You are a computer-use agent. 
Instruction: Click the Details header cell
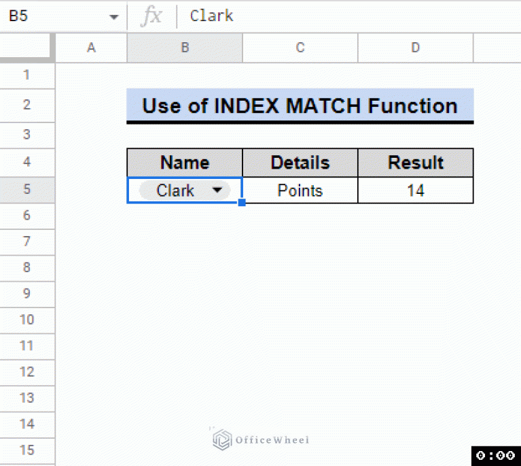coord(300,163)
